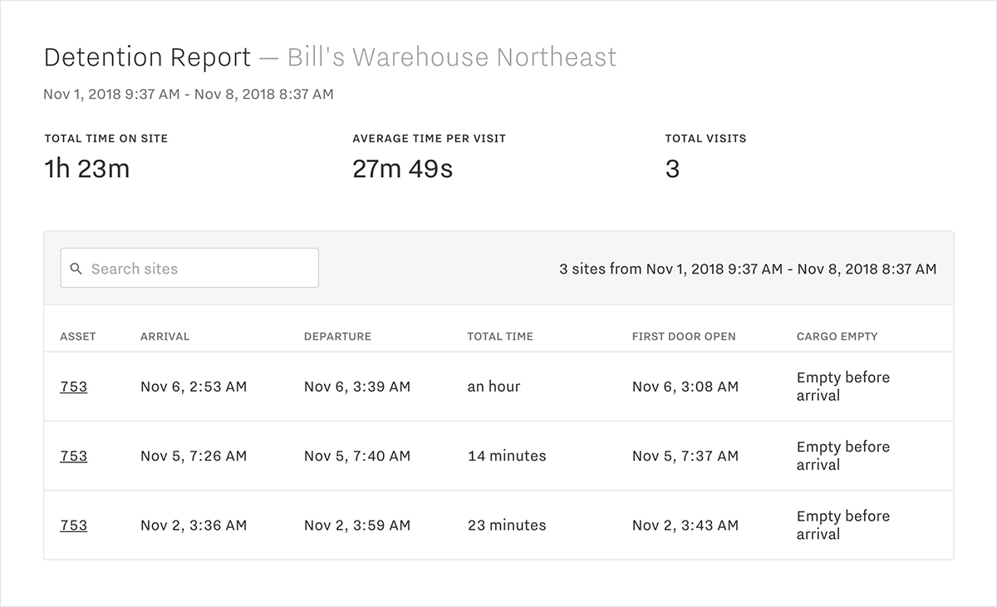Click the Detention Report title
The height and width of the screenshot is (607, 997).
click(x=147, y=57)
